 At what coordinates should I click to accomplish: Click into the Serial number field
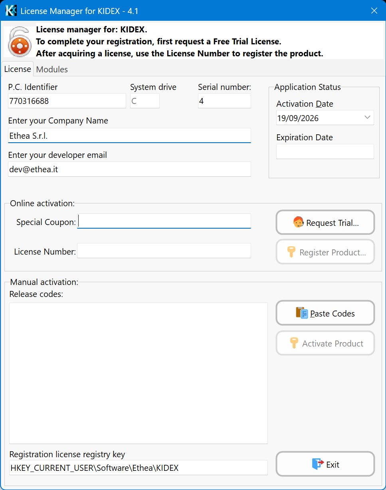pos(224,101)
